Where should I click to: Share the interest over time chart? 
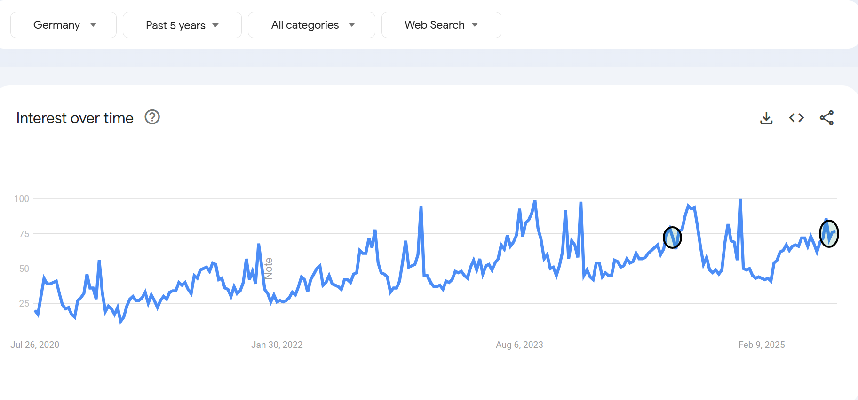tap(826, 118)
